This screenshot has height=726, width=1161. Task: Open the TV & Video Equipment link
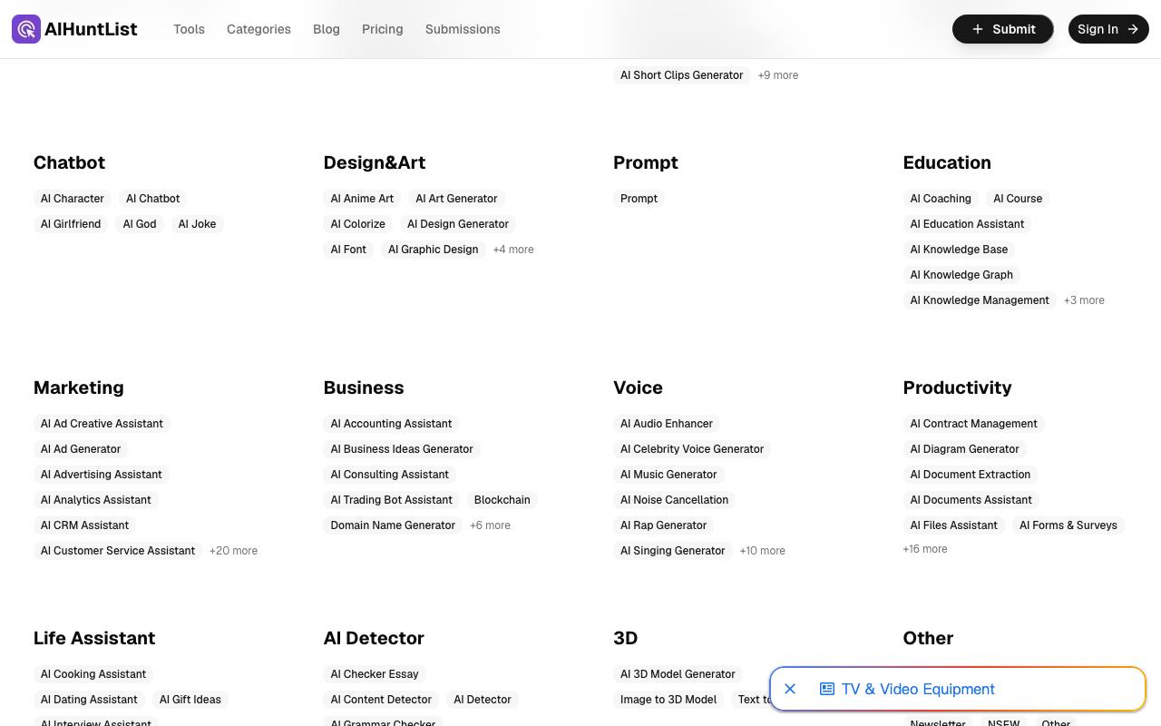tap(918, 690)
